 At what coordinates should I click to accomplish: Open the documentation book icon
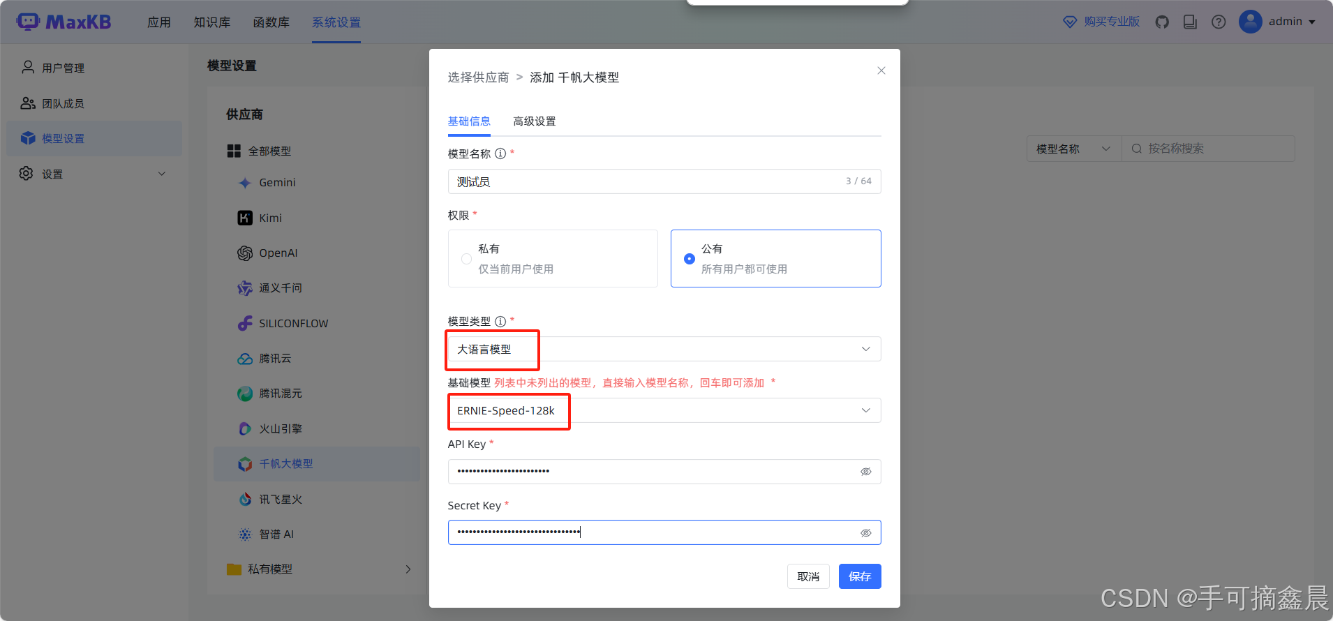[x=1190, y=22]
